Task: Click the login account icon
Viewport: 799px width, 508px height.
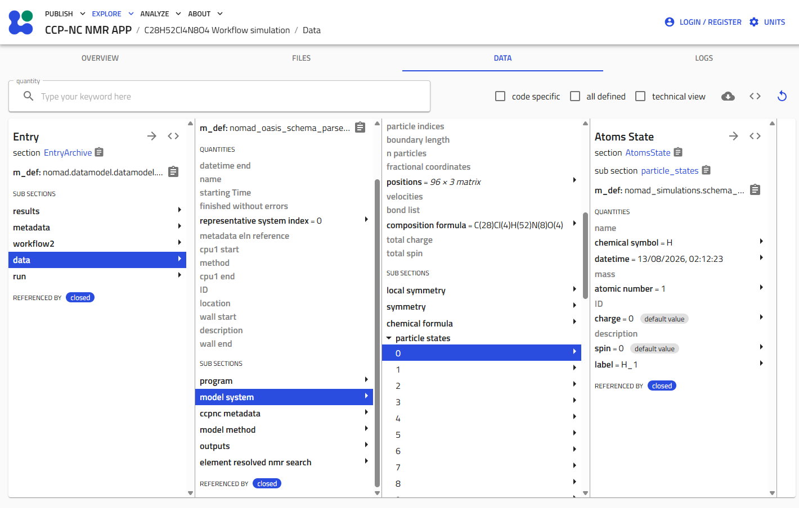Action: click(670, 22)
